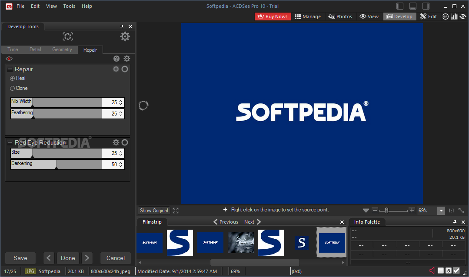Click the fit image diagonal arrow icon
This screenshot has width=469, height=277.
tap(461, 211)
